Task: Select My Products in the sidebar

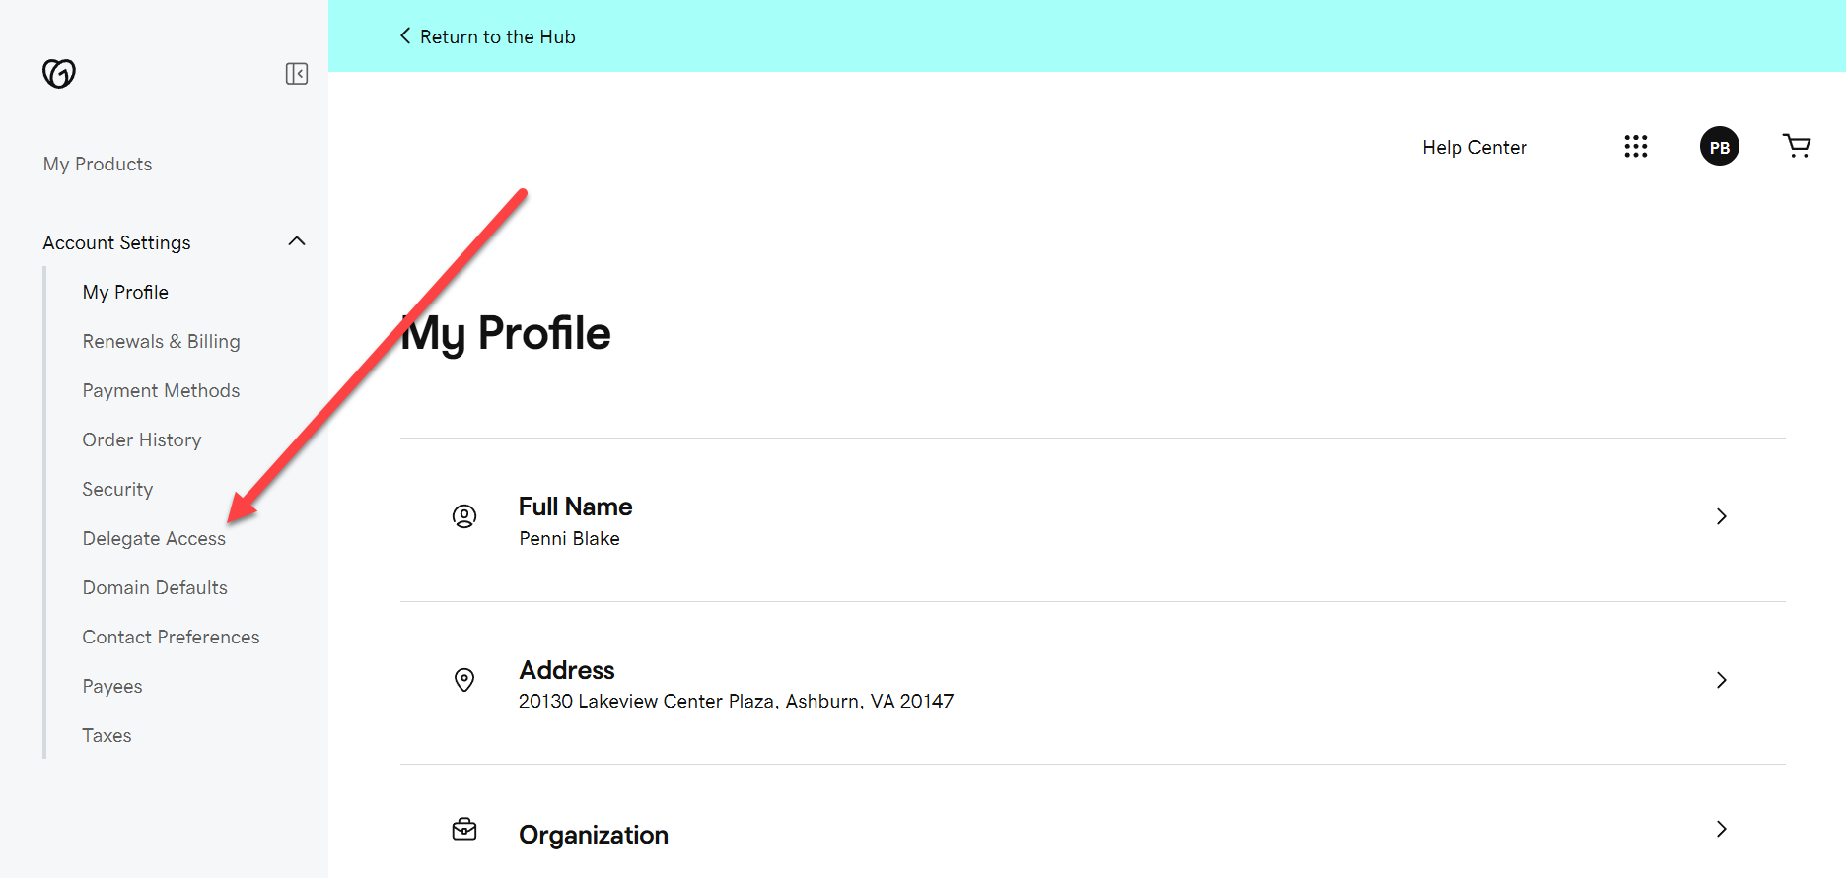Action: click(x=97, y=164)
